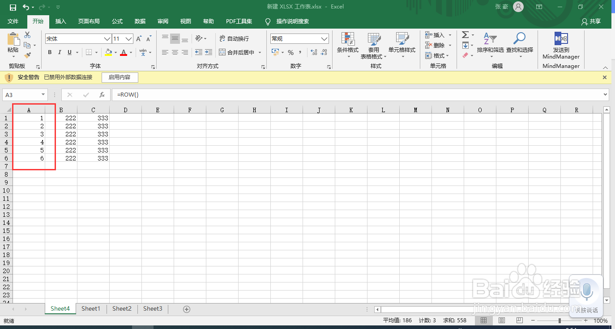Open the font name dropdown 宋体
This screenshot has width=615, height=329.
(107, 39)
